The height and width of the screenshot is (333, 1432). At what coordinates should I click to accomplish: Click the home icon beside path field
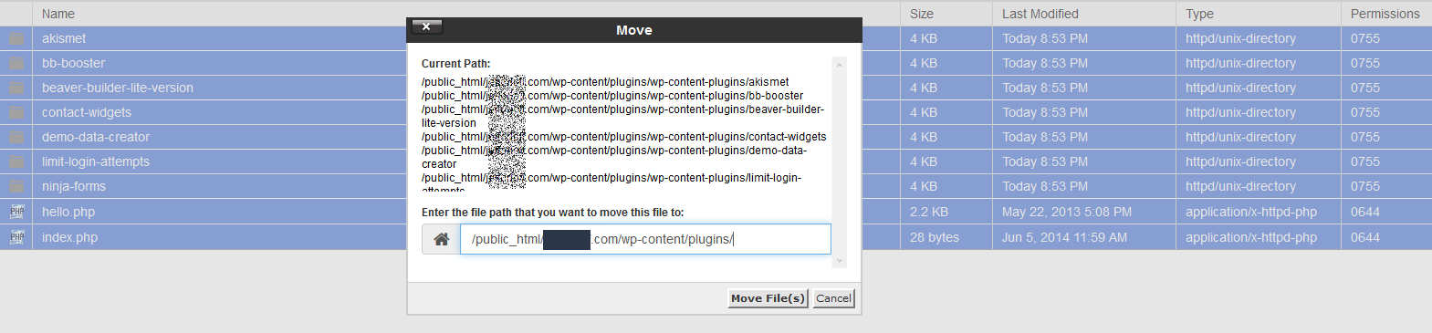pyautogui.click(x=441, y=239)
